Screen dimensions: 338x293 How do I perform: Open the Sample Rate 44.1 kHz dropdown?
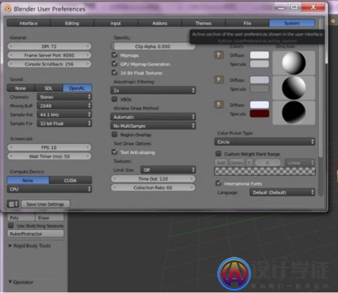tap(64, 115)
